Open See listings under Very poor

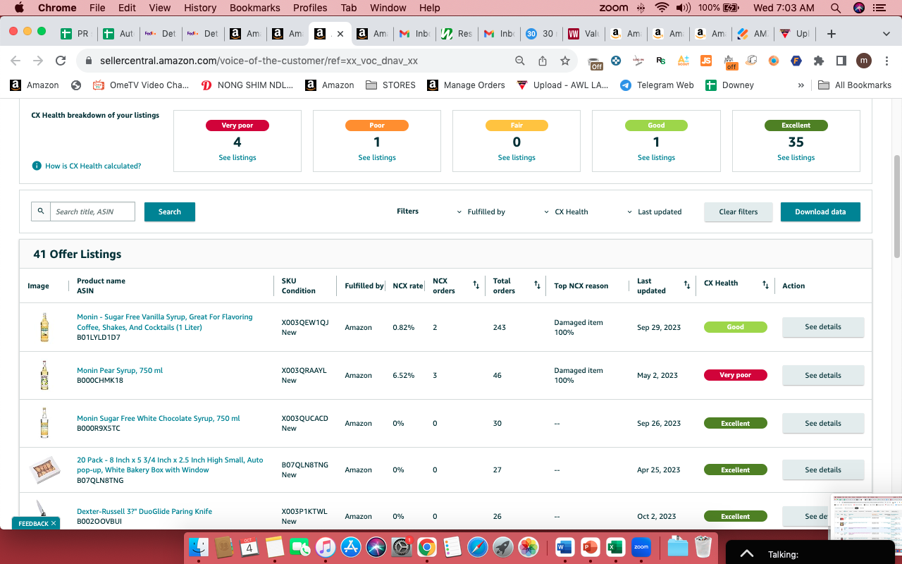pos(237,158)
